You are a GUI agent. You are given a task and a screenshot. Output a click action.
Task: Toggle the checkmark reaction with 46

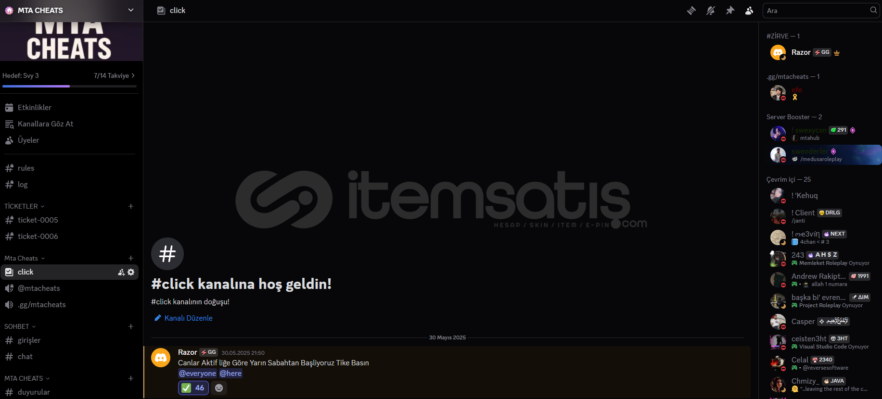(193, 388)
